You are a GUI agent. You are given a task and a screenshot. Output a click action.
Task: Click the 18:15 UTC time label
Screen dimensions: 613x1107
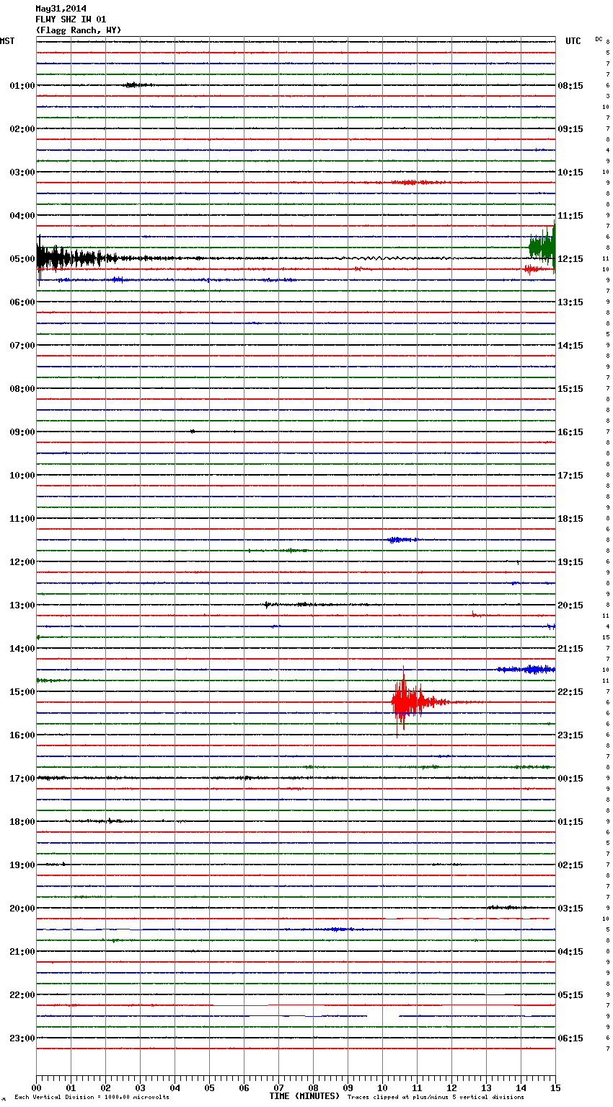(570, 519)
